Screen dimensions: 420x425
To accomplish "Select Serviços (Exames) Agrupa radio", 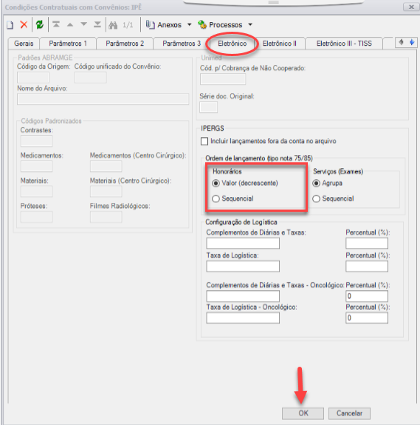I will coord(316,184).
